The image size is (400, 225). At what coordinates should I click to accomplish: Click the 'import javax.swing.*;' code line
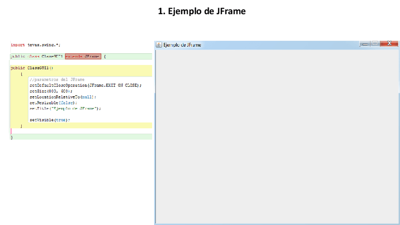[x=36, y=45]
